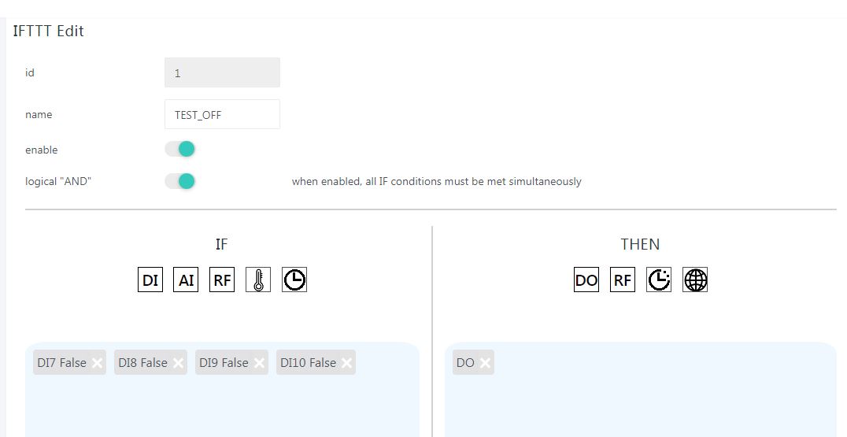This screenshot has width=847, height=437.
Task: Add an RF action under THEN
Action: (x=623, y=280)
